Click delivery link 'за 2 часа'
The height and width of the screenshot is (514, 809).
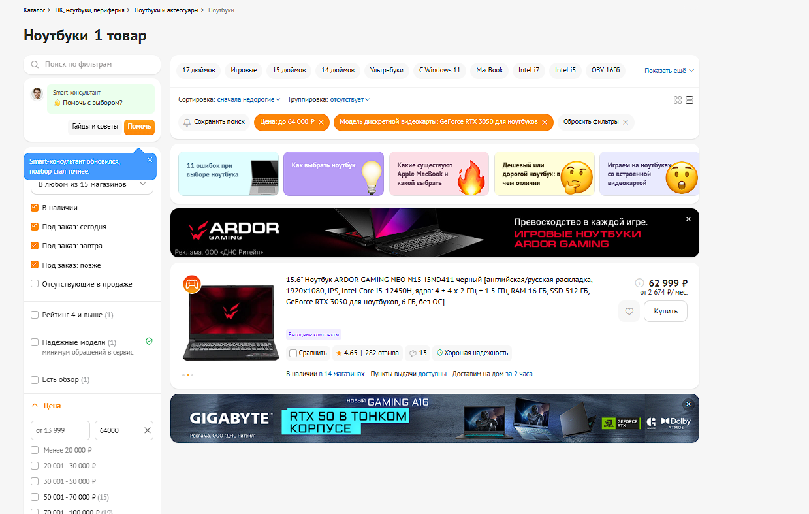518,374
